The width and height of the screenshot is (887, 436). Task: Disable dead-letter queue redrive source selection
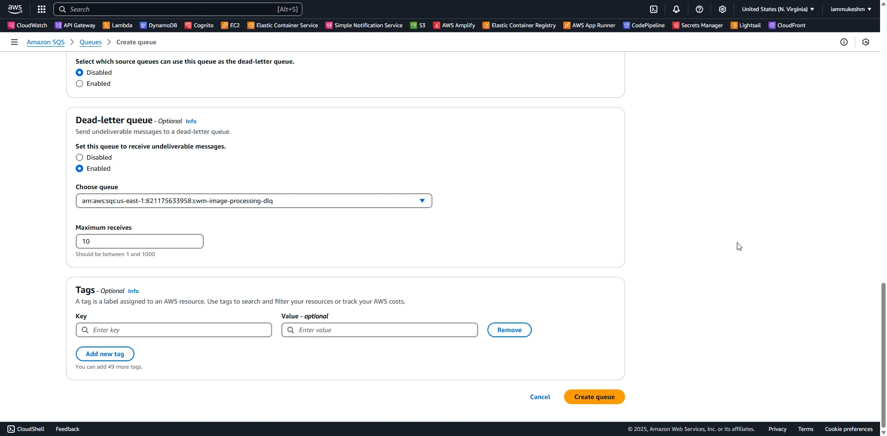click(x=79, y=72)
